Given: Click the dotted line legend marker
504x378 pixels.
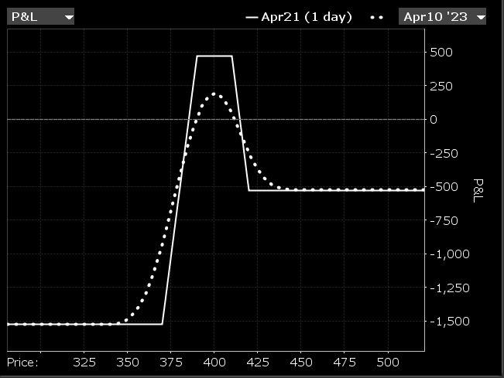Looking at the screenshot, I should tap(377, 17).
